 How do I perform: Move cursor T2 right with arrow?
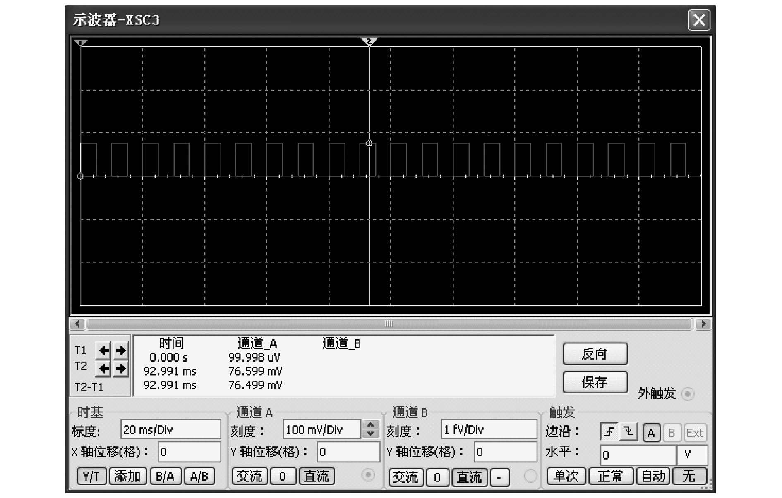coord(120,368)
